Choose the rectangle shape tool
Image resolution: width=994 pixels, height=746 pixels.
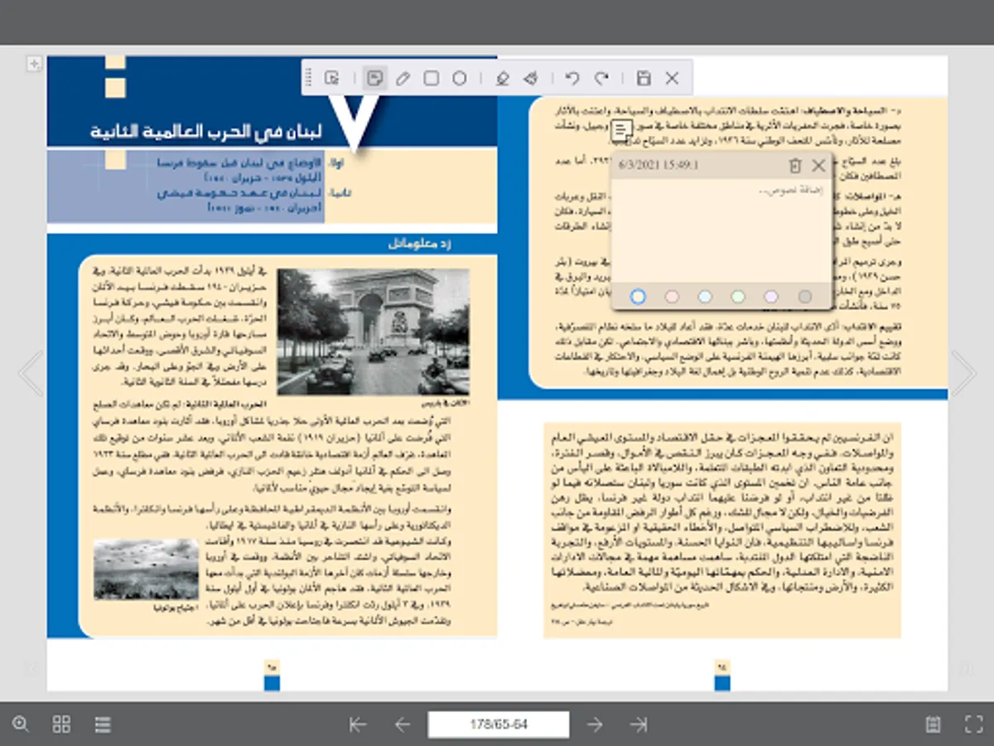click(x=431, y=79)
